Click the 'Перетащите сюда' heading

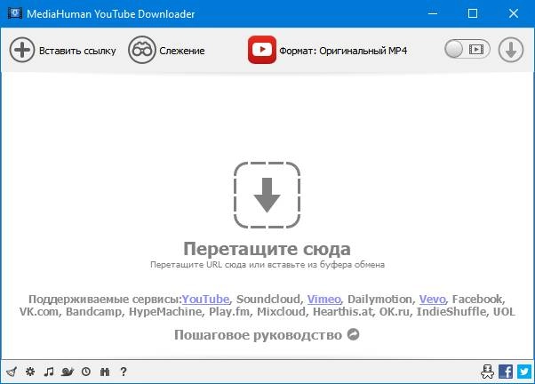click(x=267, y=249)
